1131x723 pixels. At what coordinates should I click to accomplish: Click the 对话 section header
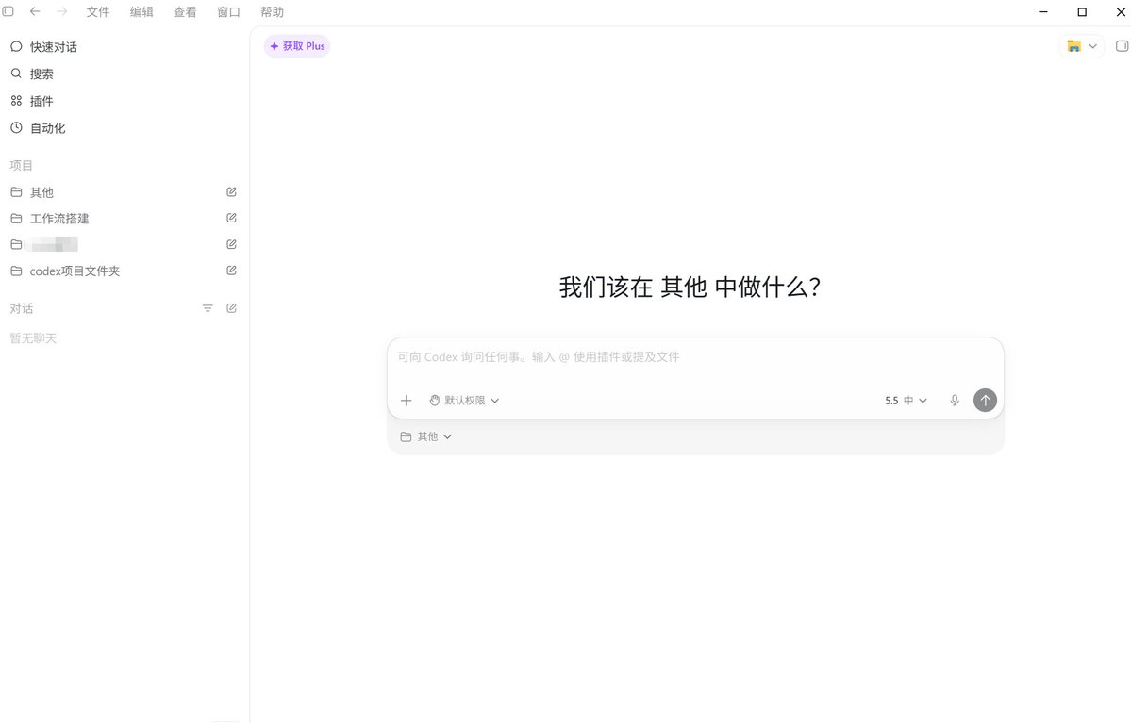click(x=21, y=308)
